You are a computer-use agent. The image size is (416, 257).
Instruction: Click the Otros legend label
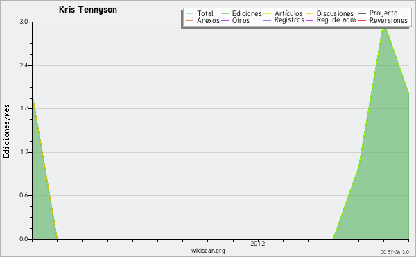point(241,20)
